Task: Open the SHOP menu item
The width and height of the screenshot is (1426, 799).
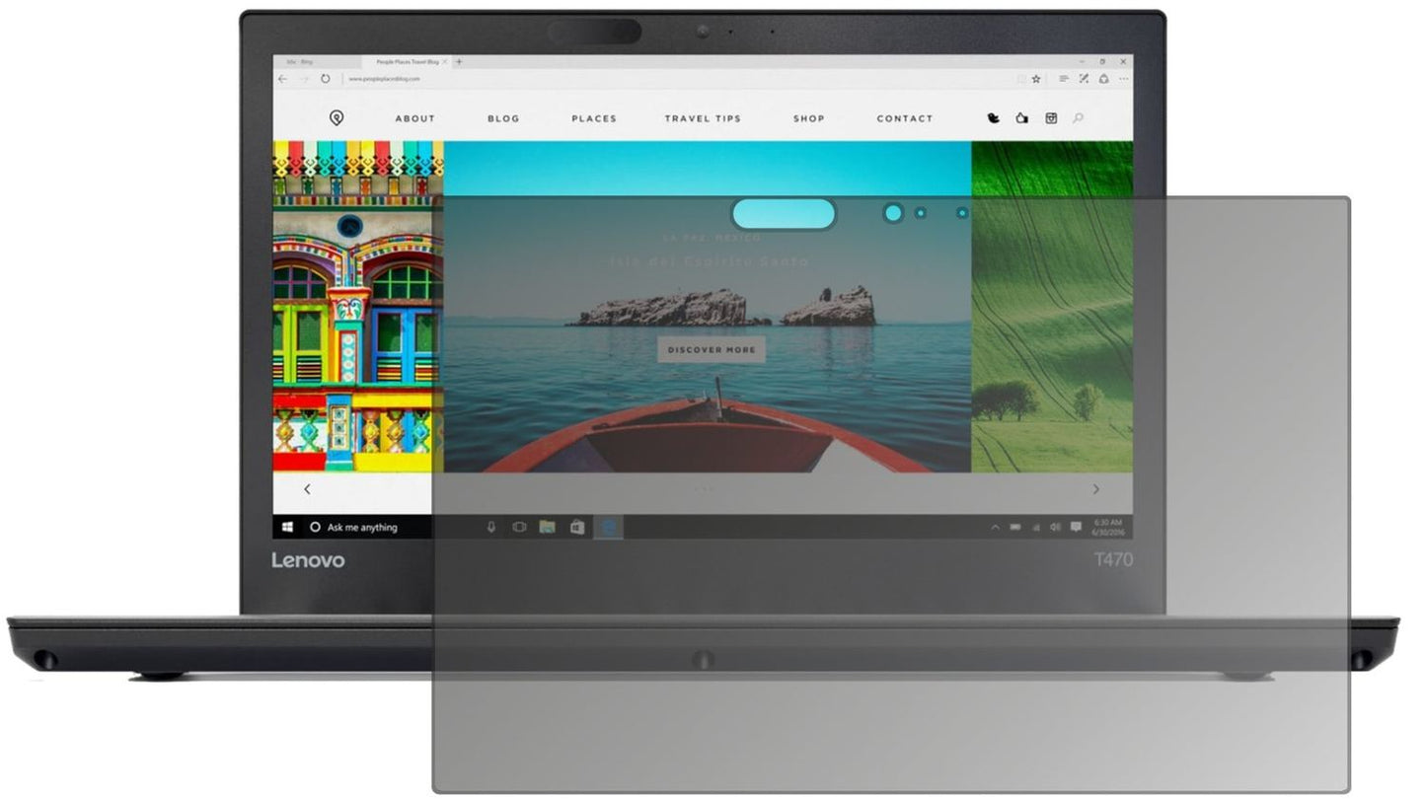Action: click(x=809, y=118)
